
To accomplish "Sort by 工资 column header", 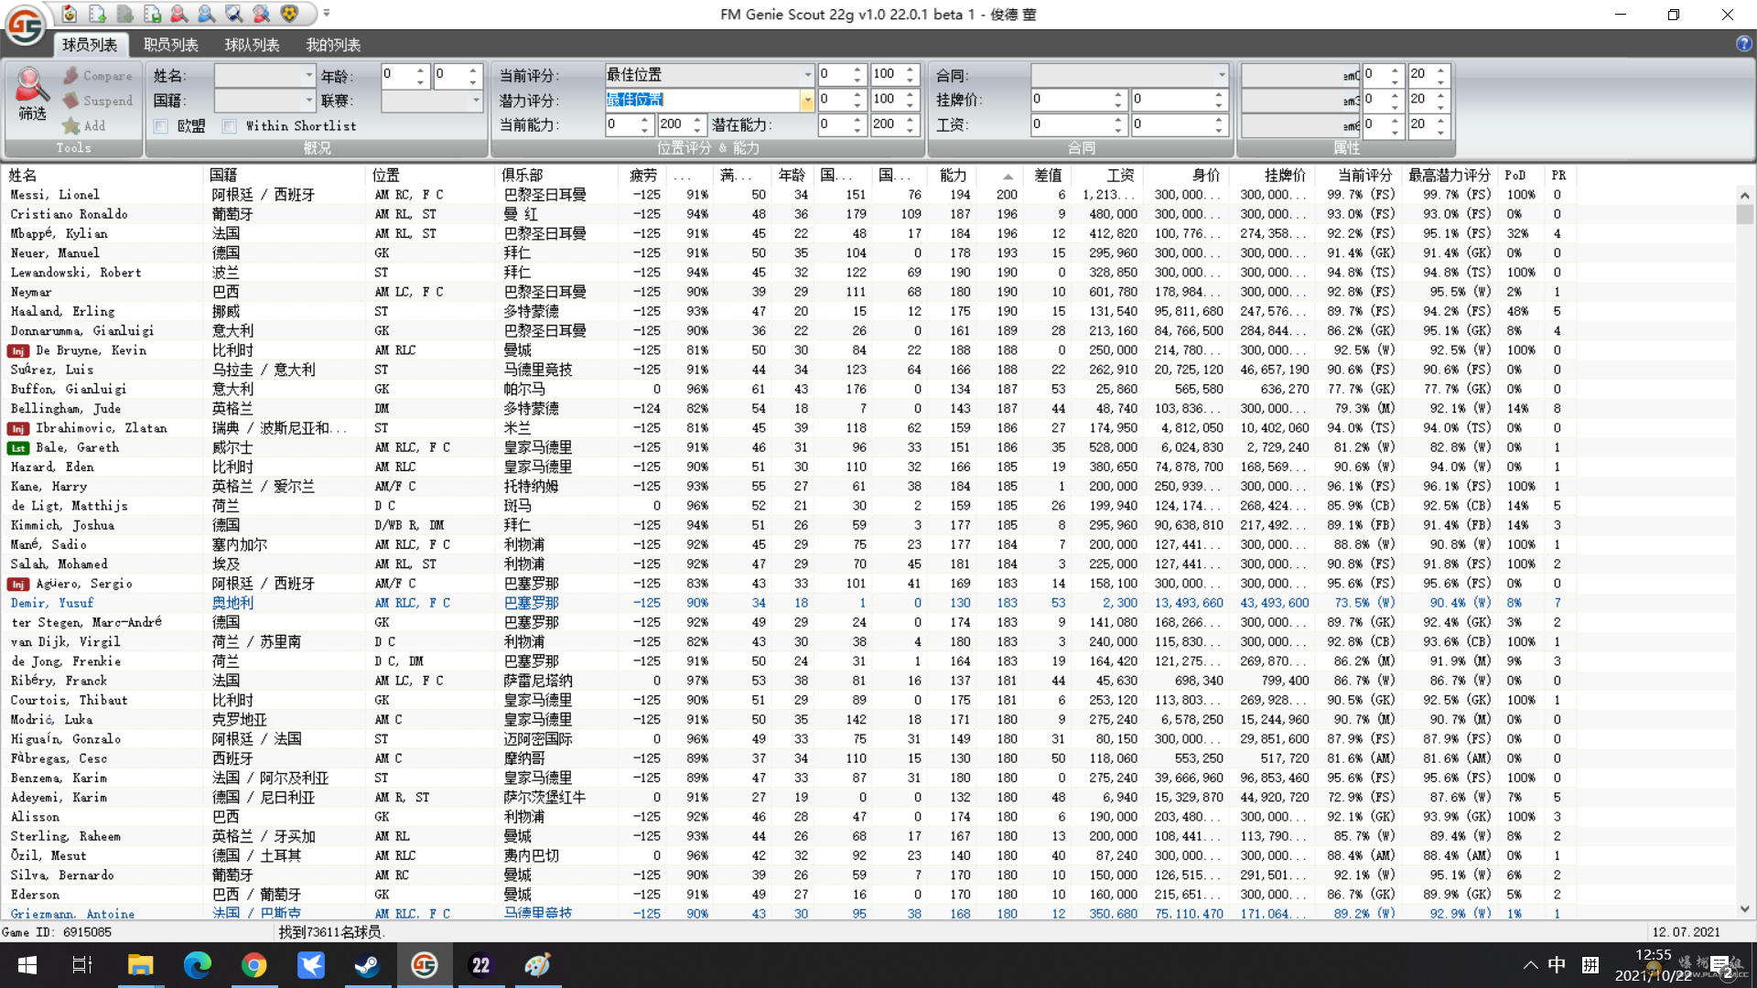I will 1120,176.
